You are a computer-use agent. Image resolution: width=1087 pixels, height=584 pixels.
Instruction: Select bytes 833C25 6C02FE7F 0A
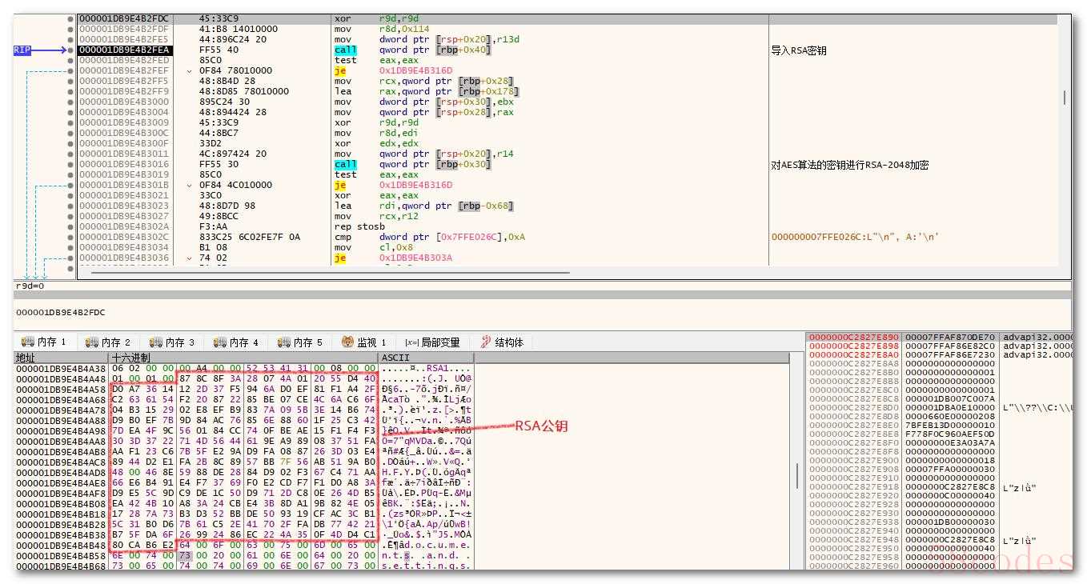(250, 237)
